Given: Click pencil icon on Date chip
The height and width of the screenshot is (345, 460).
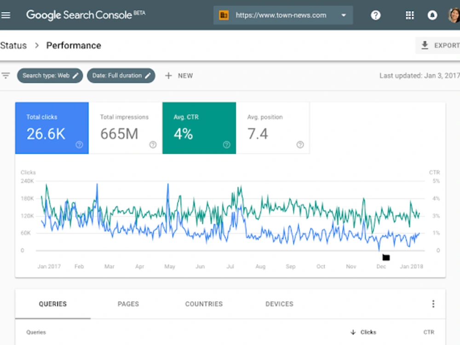Looking at the screenshot, I should coord(148,76).
